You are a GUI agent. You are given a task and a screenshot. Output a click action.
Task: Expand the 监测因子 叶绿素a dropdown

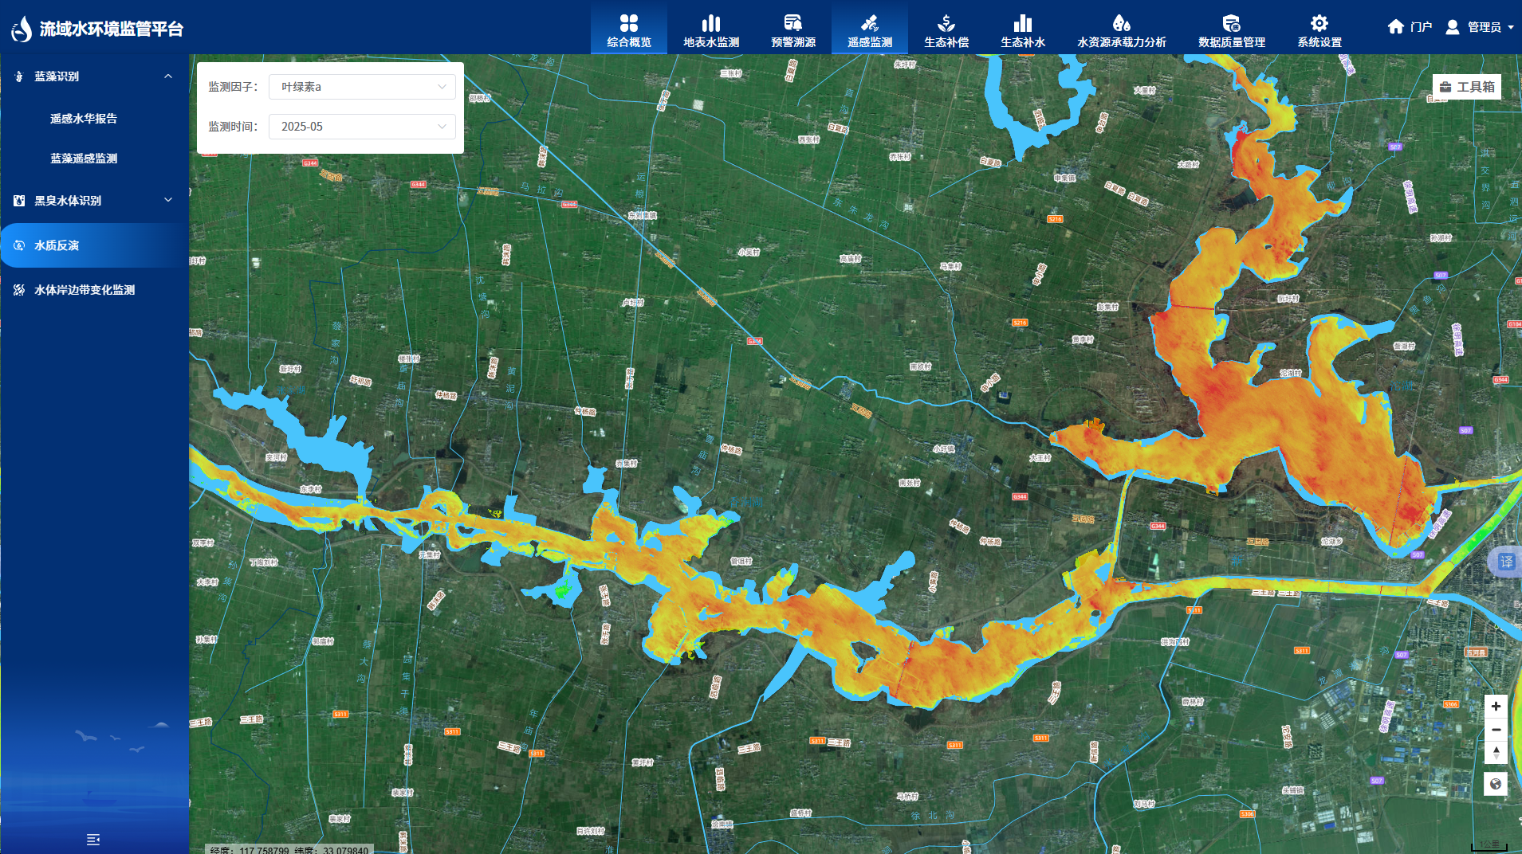(362, 87)
